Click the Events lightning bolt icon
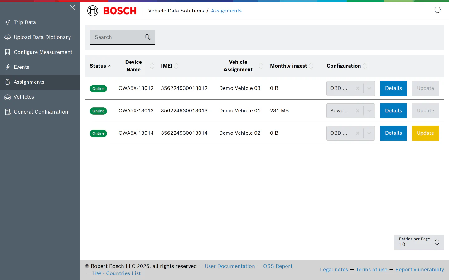The height and width of the screenshot is (280, 449). 7,67
